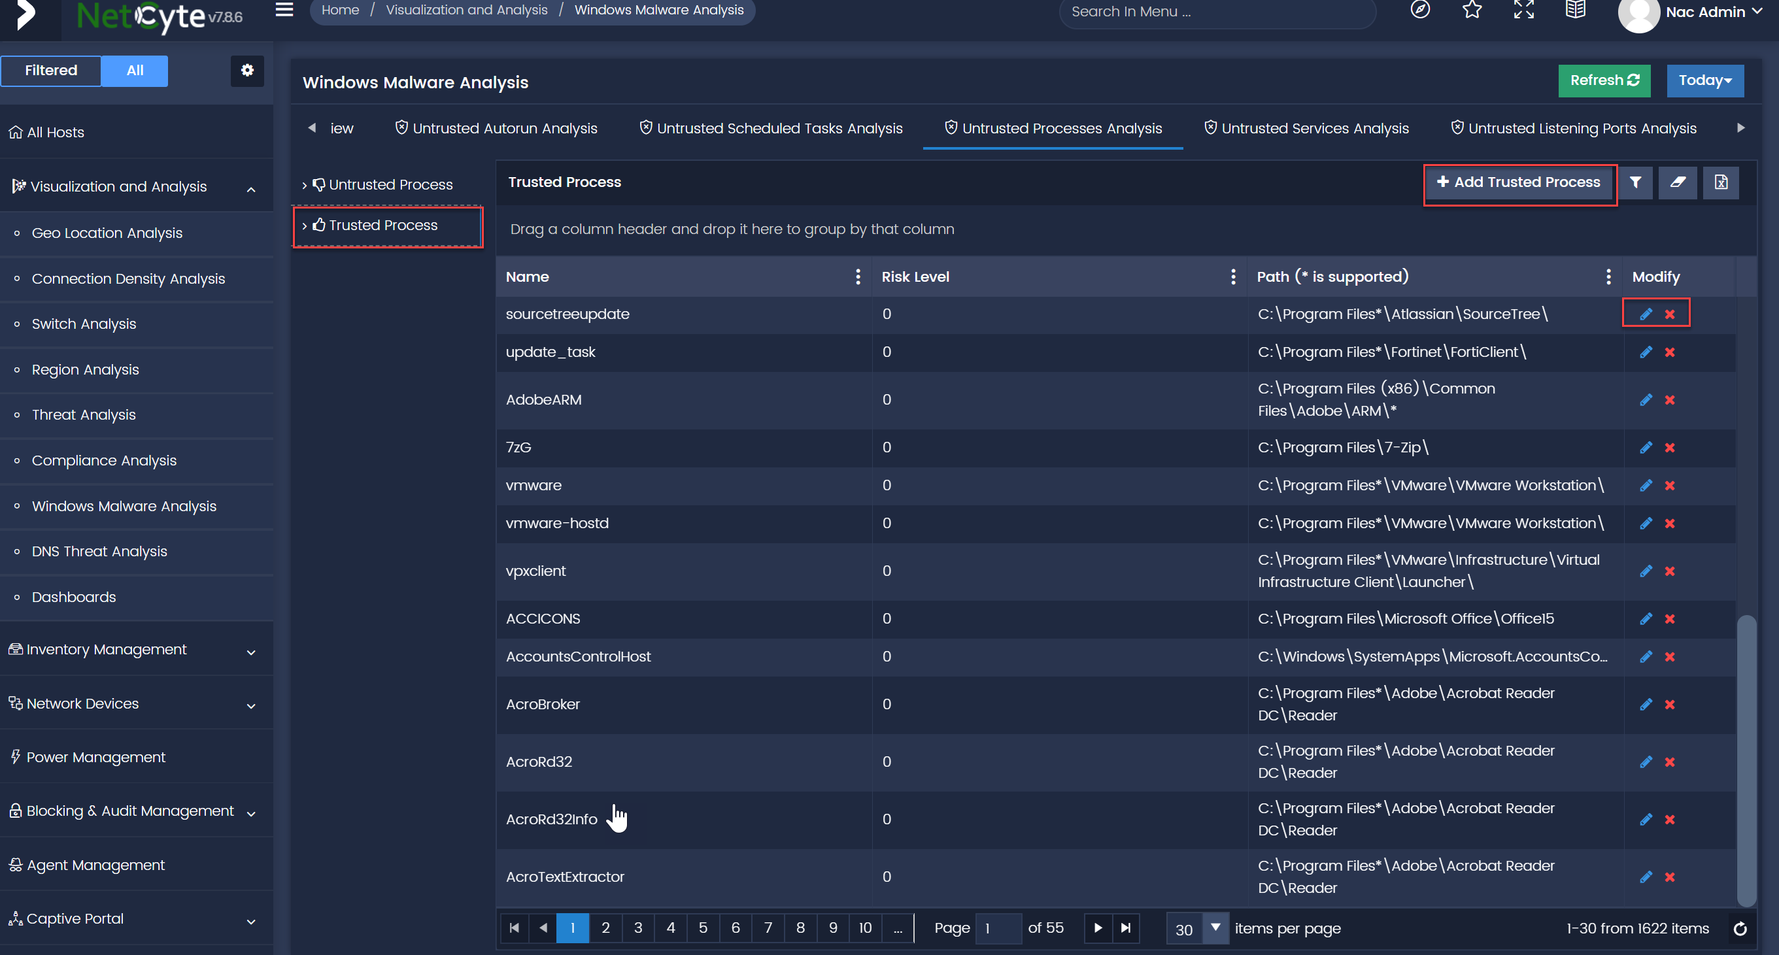Go to the next page arrow
Screen dimensions: 1779x955
[1098, 928]
